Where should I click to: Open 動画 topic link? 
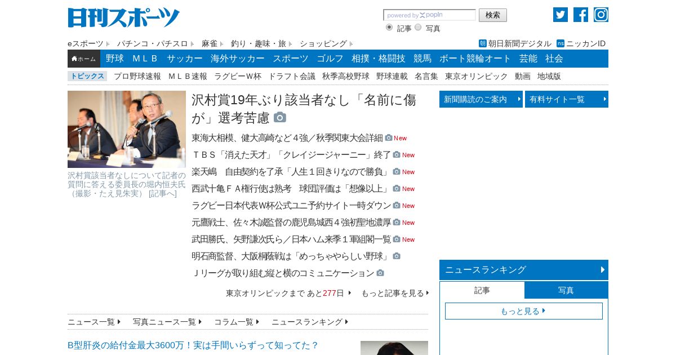point(523,76)
